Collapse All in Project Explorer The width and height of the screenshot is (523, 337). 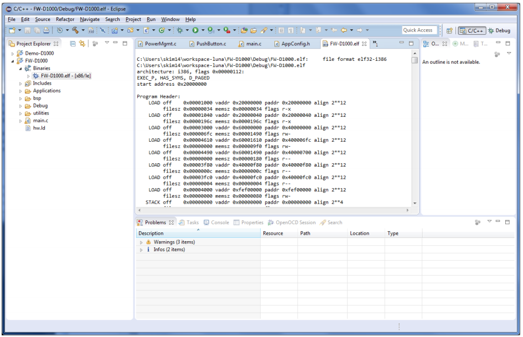pyautogui.click(x=73, y=44)
